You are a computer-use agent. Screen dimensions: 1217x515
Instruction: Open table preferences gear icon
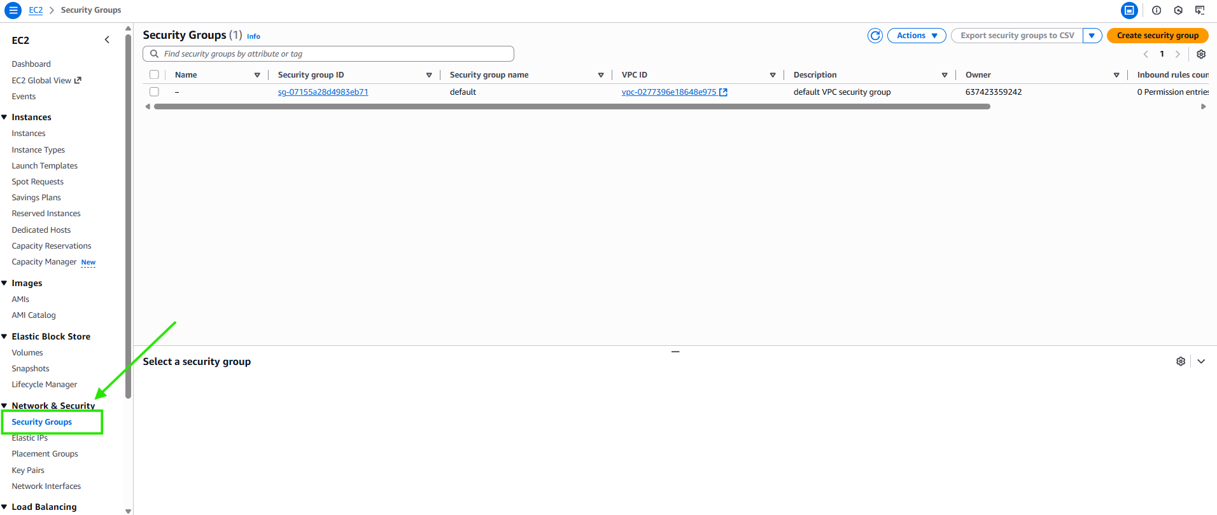[x=1201, y=54]
